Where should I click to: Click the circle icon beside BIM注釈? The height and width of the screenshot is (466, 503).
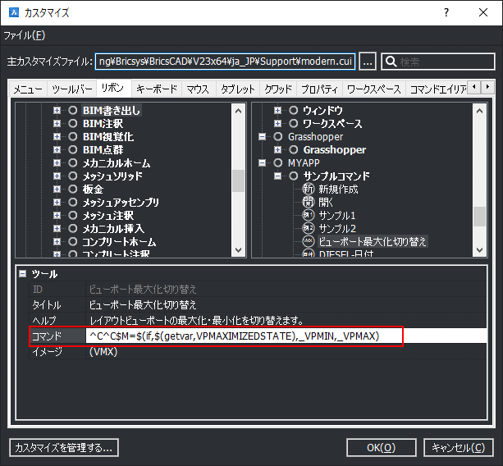tap(73, 124)
